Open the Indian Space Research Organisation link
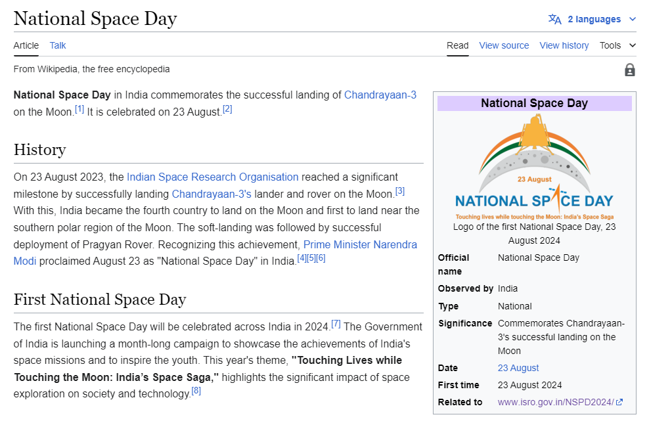Screen dimensions: 649x423 point(212,177)
